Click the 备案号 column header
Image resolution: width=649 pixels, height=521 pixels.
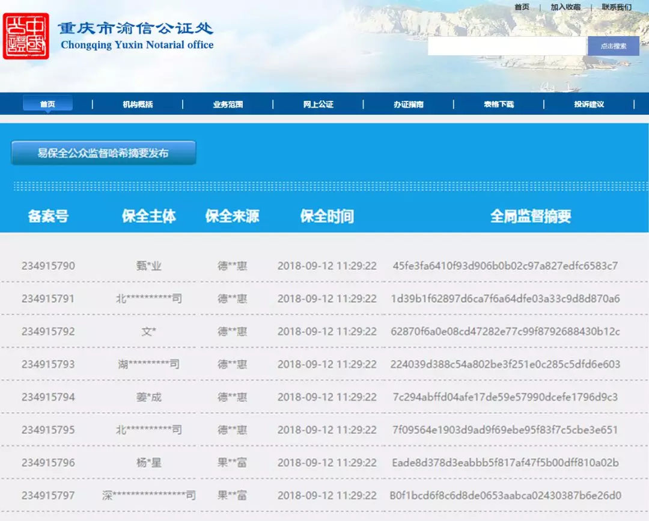click(48, 217)
